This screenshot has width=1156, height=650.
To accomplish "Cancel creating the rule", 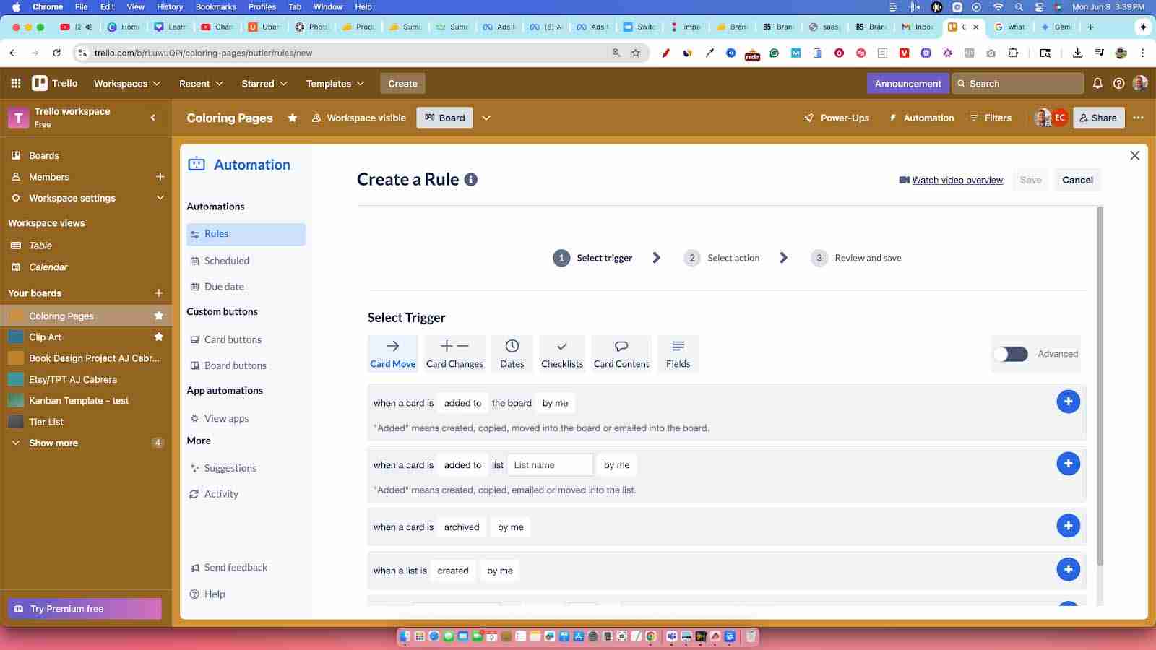I will pos(1077,180).
